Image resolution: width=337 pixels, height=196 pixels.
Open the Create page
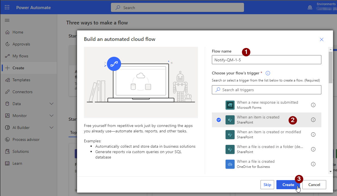[x=29, y=68]
